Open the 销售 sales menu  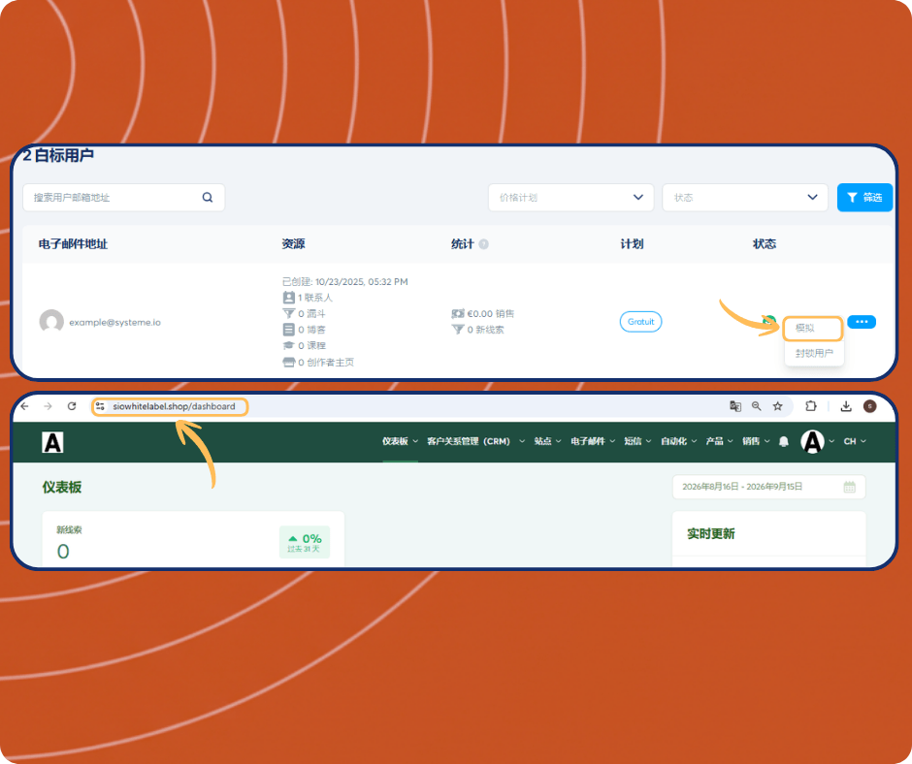click(756, 441)
